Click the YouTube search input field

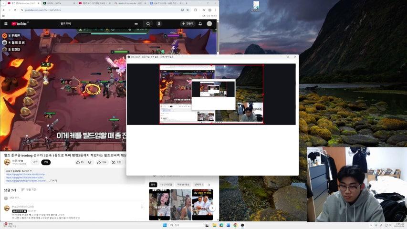[95, 23]
